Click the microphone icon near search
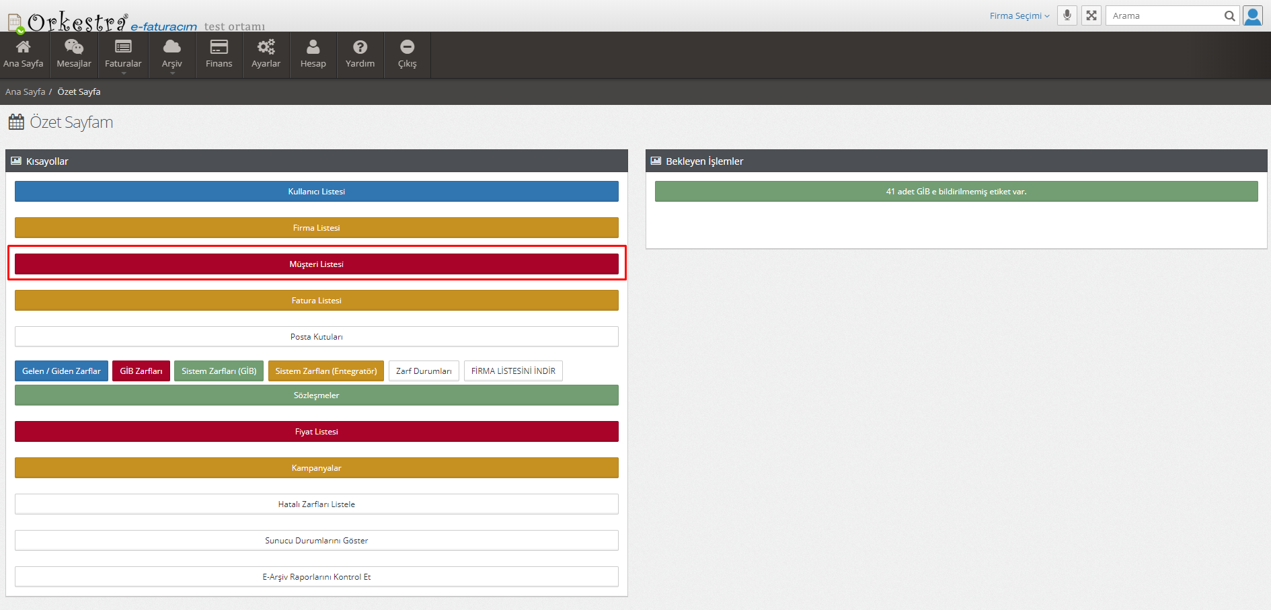1271x610 pixels. 1067,15
